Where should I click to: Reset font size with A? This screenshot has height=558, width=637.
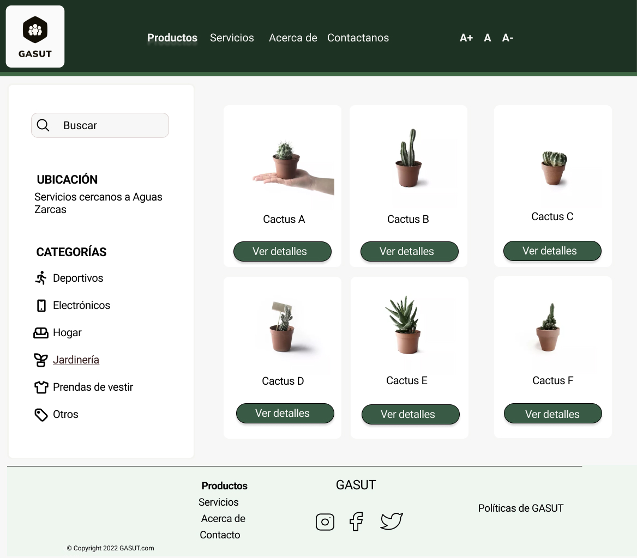coord(487,38)
